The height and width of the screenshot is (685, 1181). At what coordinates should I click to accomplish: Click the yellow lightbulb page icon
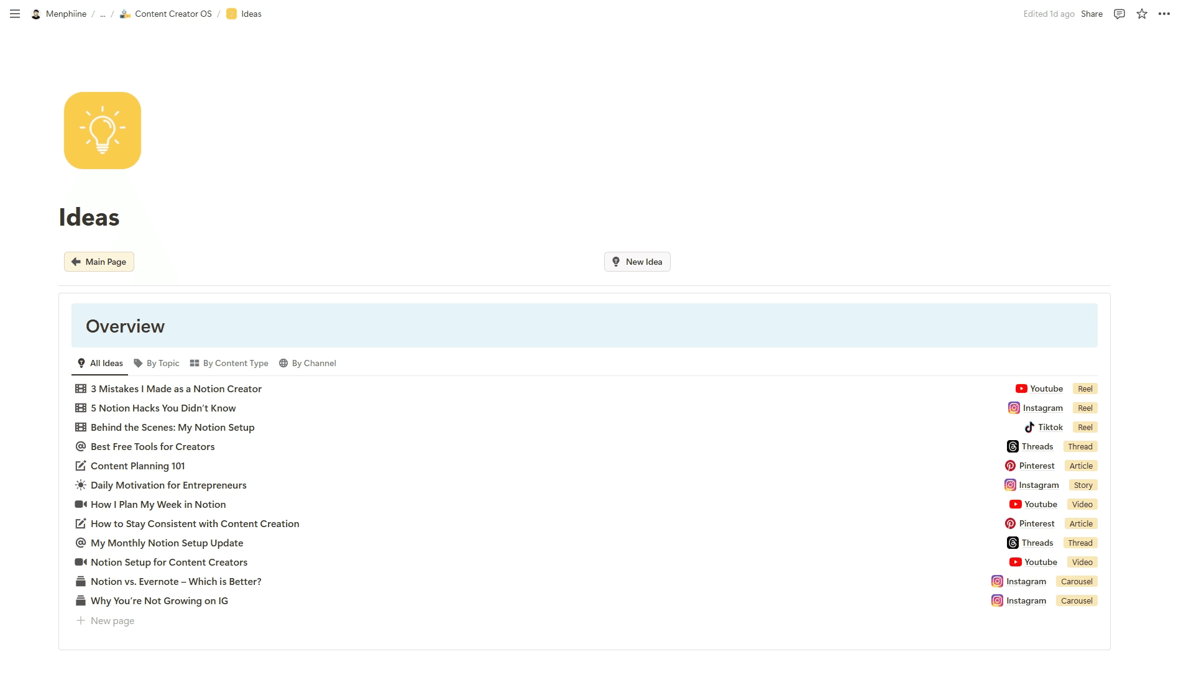103,131
